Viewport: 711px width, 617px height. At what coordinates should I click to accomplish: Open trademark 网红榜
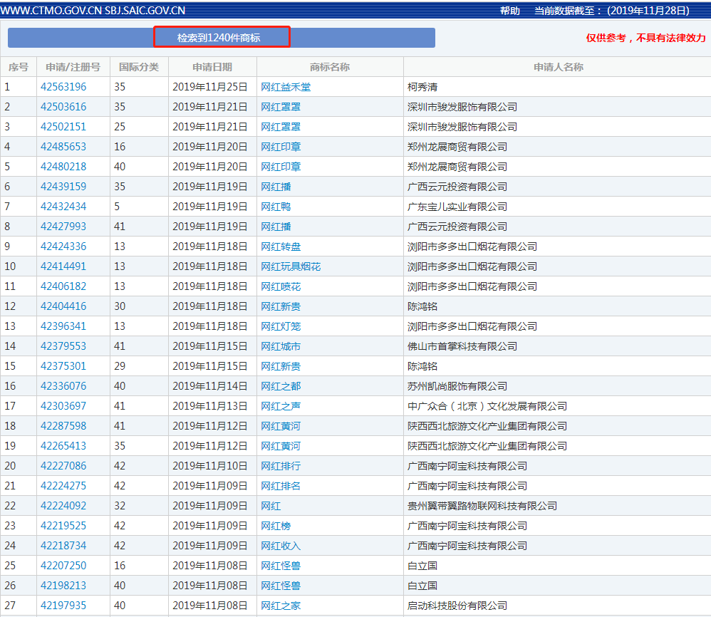276,525
